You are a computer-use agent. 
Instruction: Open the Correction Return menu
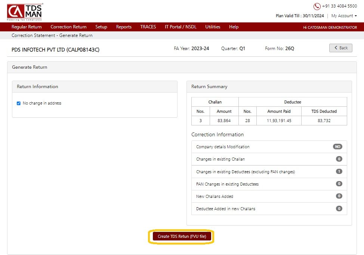click(68, 27)
